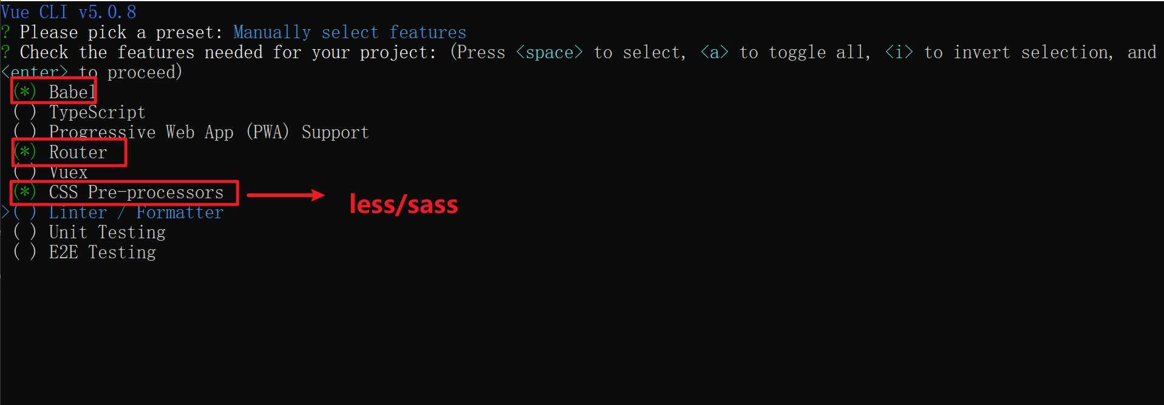Click the TypeScript option label

point(97,112)
